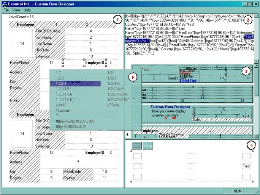Choose the "Caption" template entry
Viewport: 260px width, 195px height.
point(63,111)
